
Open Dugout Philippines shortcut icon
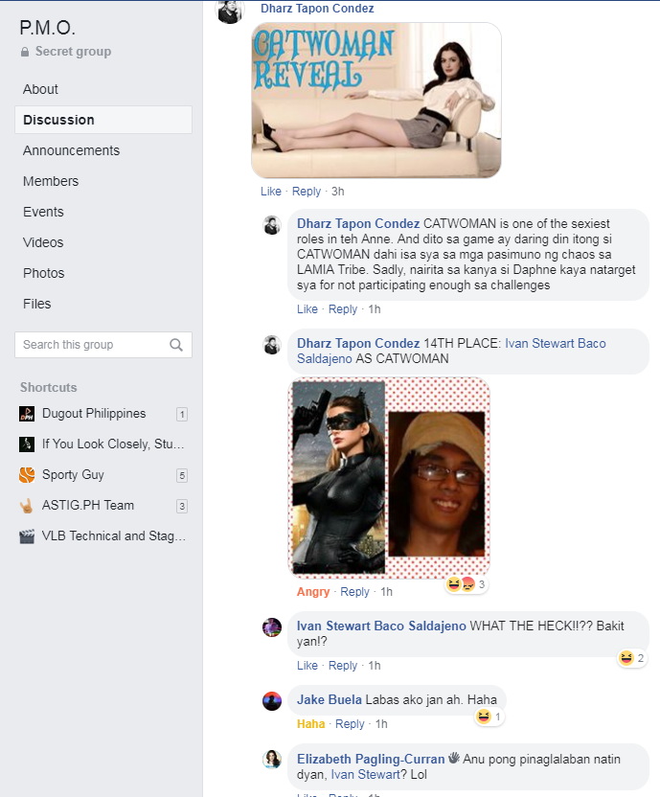pyautogui.click(x=27, y=414)
